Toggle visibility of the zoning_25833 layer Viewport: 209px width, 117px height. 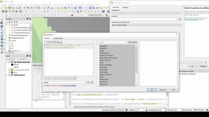click(x=9, y=70)
